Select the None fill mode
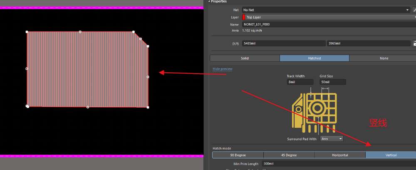Screen dimensions: 416x170 (x=383, y=58)
